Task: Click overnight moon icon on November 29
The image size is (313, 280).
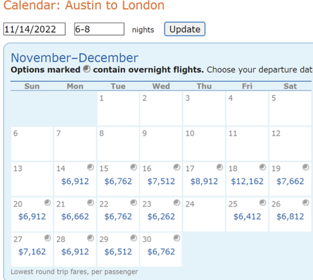Action: click(134, 238)
